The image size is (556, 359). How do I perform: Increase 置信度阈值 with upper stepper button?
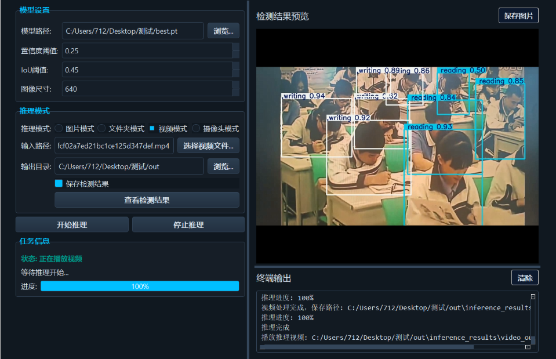click(x=236, y=47)
